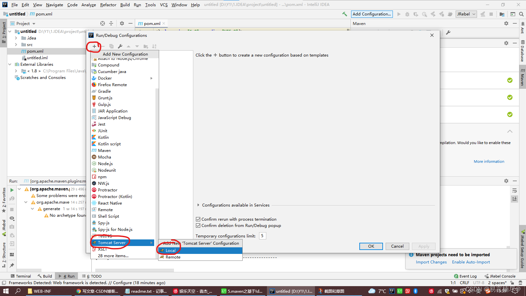This screenshot has height=296, width=526.
Task: Click Scroll to End icon in console
Action: tap(514, 199)
